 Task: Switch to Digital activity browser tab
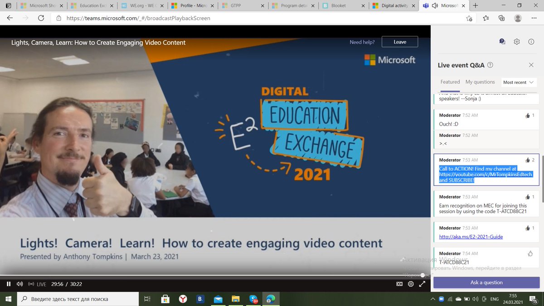[x=394, y=5]
